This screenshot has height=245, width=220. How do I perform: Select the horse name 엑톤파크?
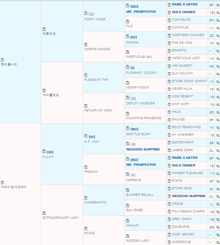click(49, 34)
